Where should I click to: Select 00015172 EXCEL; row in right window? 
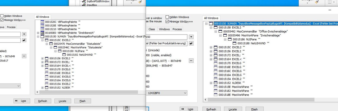tap(229, 55)
